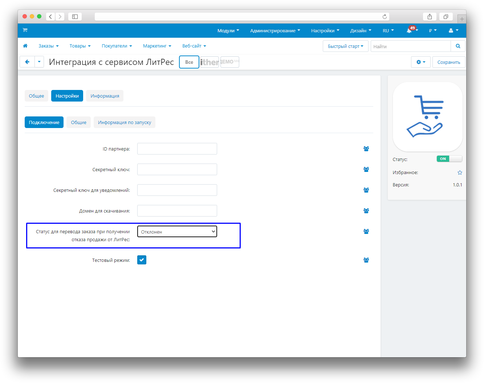Focus the ID партнера field

point(177,149)
